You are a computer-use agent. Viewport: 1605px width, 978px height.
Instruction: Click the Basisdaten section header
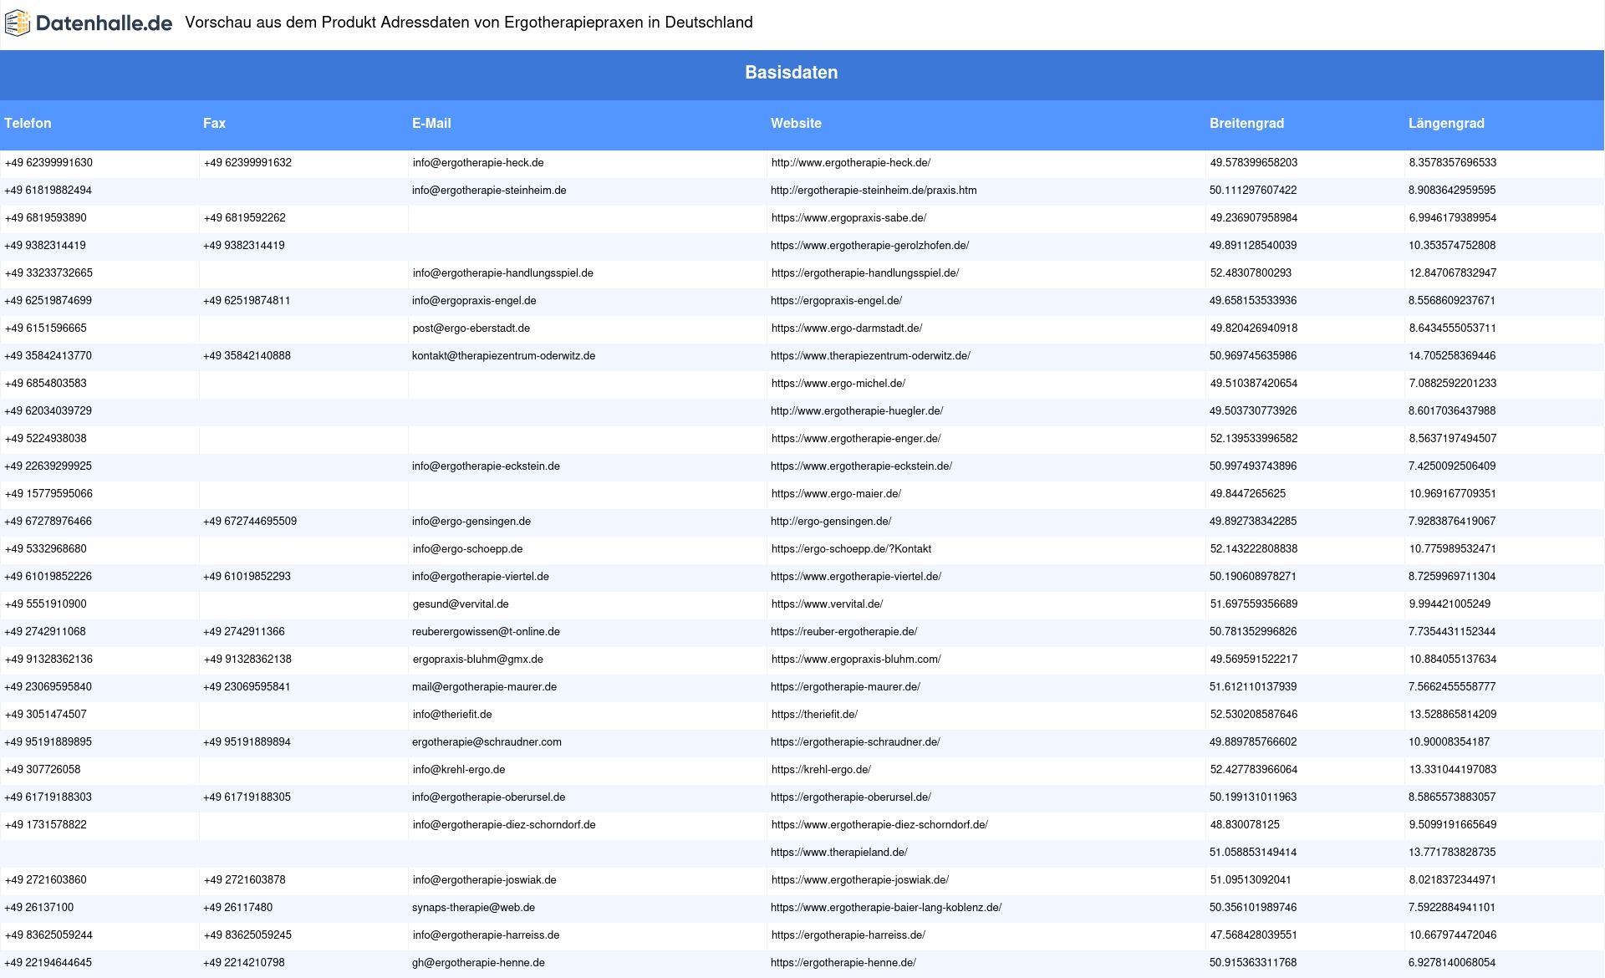(791, 73)
